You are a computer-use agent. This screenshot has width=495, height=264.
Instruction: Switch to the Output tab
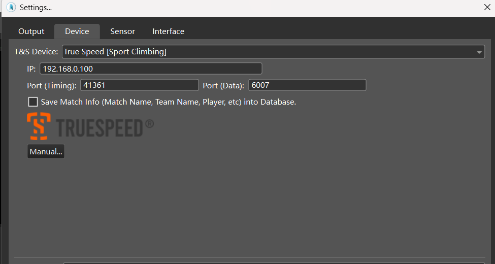(x=31, y=31)
